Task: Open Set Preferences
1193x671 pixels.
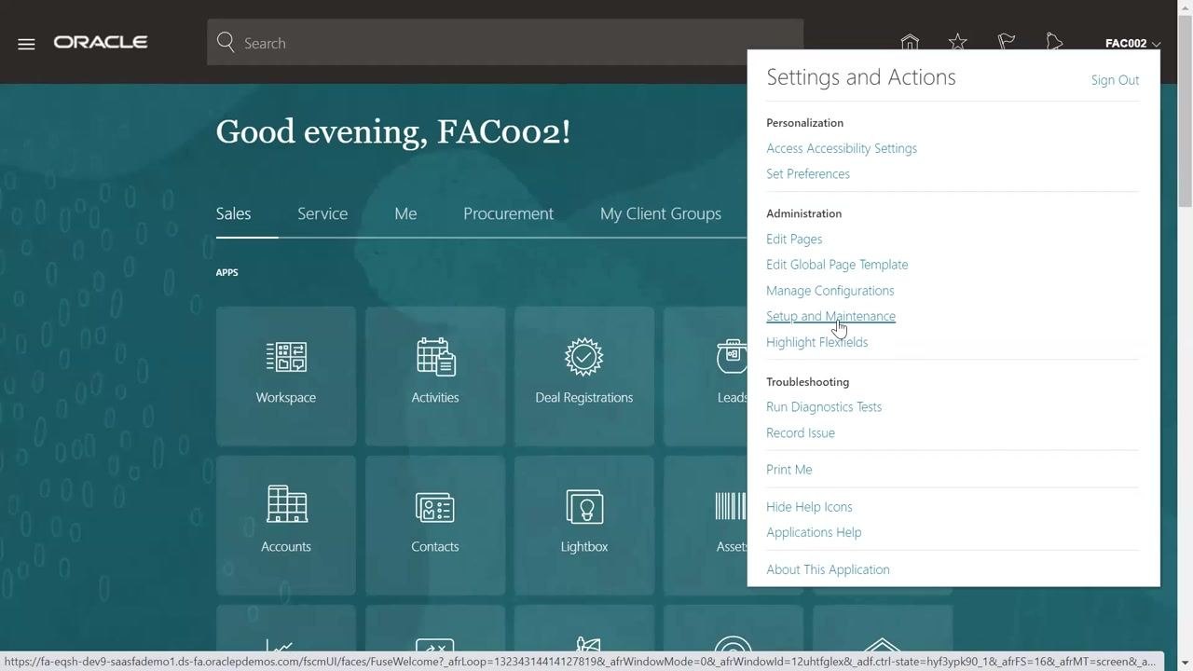Action: coord(808,174)
